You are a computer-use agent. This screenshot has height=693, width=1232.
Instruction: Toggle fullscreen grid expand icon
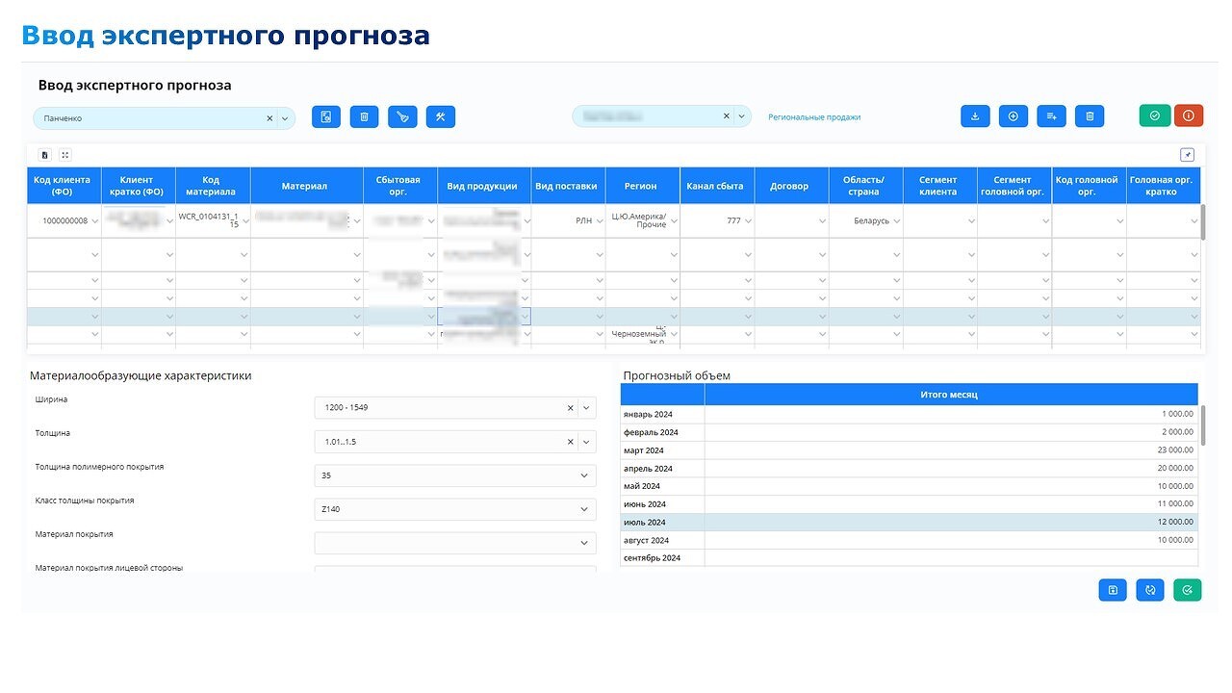pos(64,155)
